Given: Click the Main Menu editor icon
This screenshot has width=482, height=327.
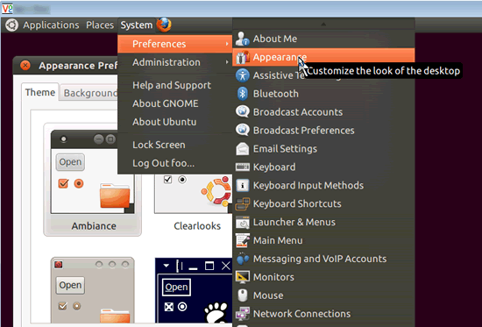Looking at the screenshot, I should point(242,240).
